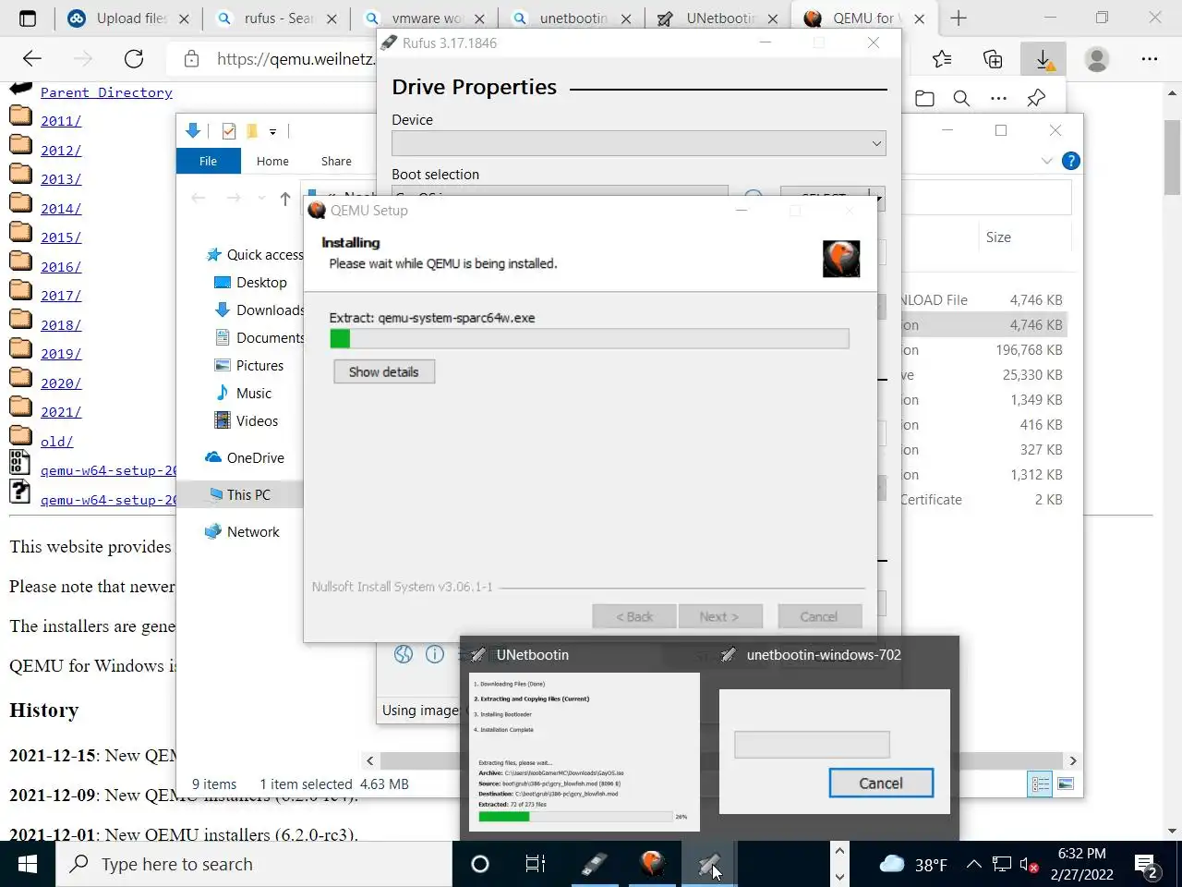Click the Edge profile avatar
Screen dimensions: 1182x887
coord(1097,59)
